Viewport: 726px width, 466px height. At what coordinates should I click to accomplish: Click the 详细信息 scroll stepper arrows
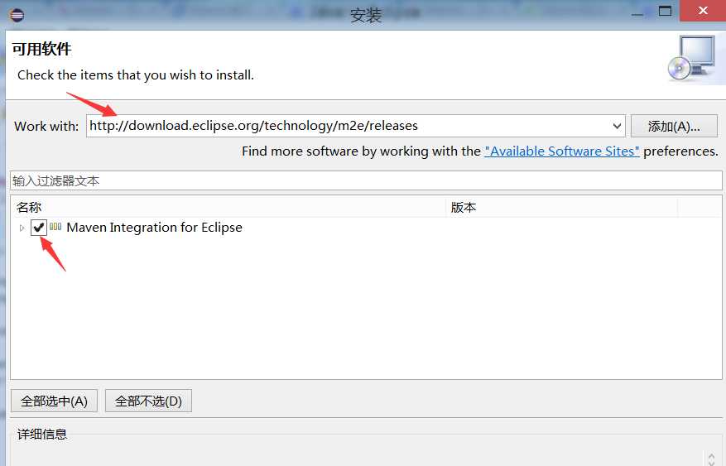tap(712, 459)
